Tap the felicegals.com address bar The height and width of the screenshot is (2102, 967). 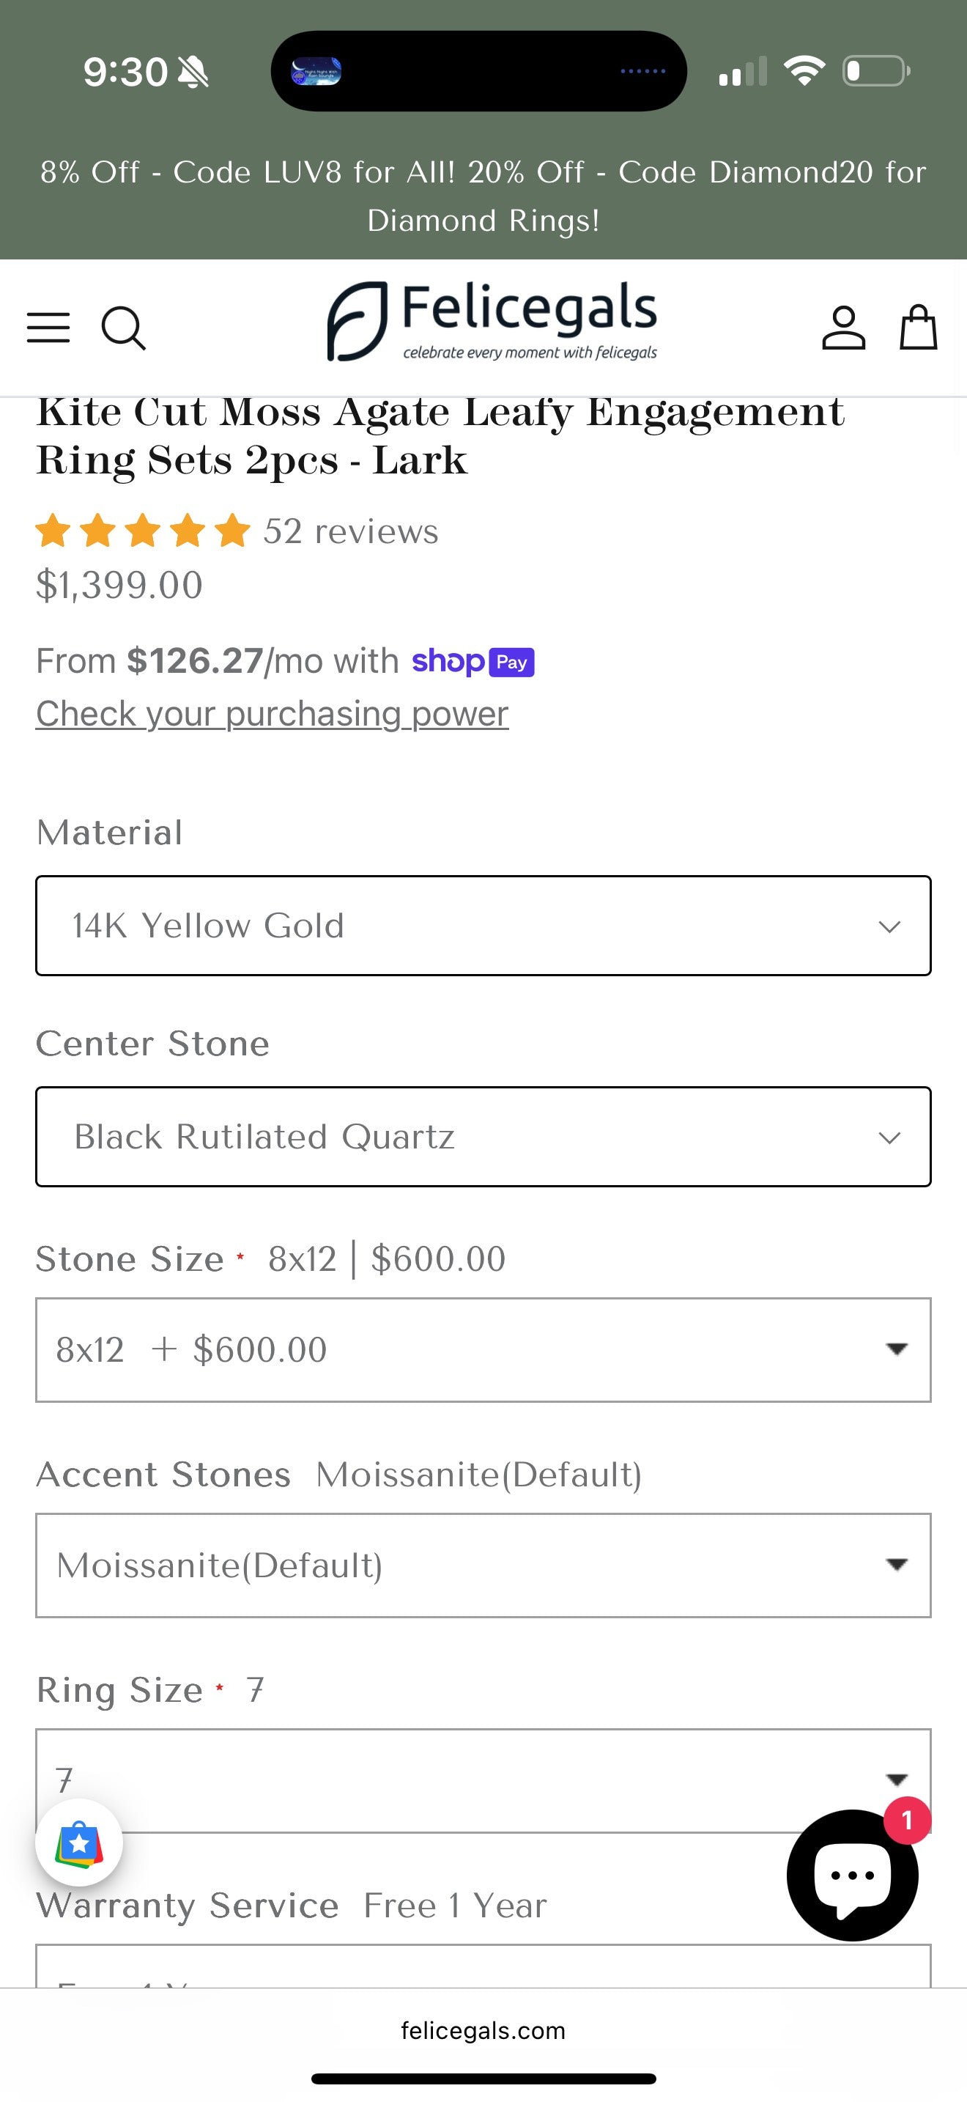pos(483,2030)
